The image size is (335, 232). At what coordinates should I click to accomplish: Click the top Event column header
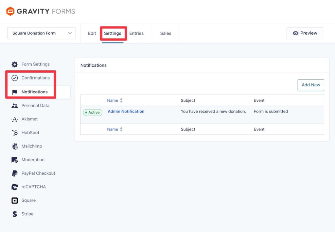(x=259, y=100)
